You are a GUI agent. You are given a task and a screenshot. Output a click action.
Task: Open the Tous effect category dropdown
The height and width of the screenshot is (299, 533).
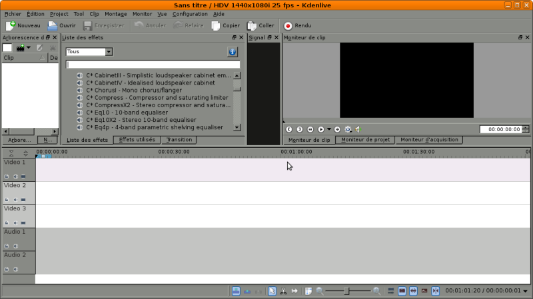coord(89,52)
